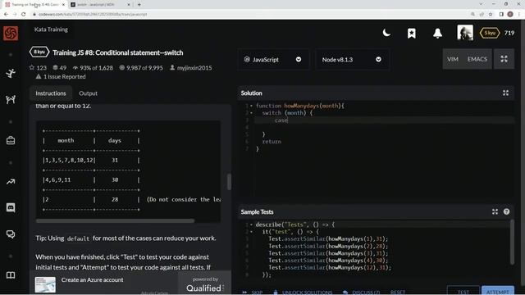Open notifications bell icon
This screenshot has height=295, width=525.
pos(437,33)
